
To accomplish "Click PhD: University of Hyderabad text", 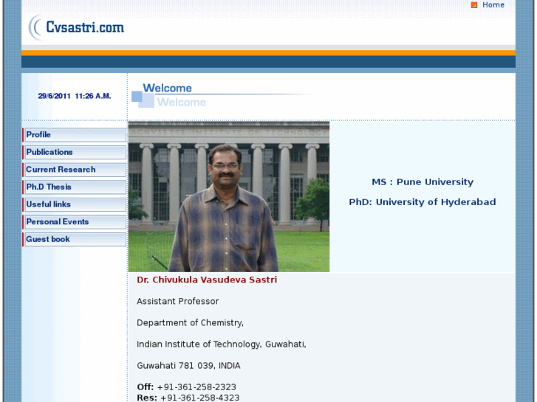I will (423, 202).
